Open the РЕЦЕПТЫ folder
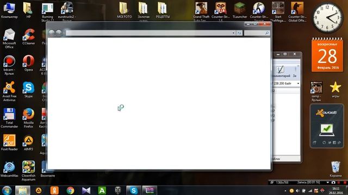Viewport: 348px width, 195px height. tap(163, 10)
